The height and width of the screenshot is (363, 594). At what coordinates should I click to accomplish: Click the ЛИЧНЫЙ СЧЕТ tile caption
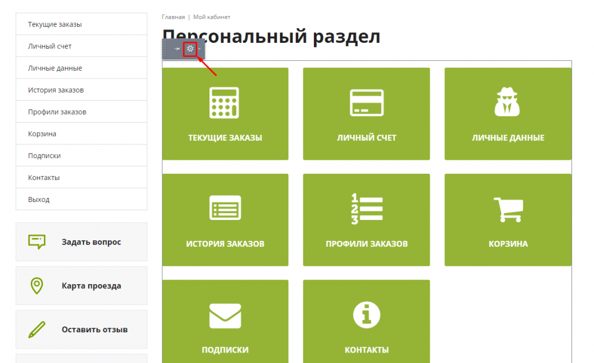[367, 138]
